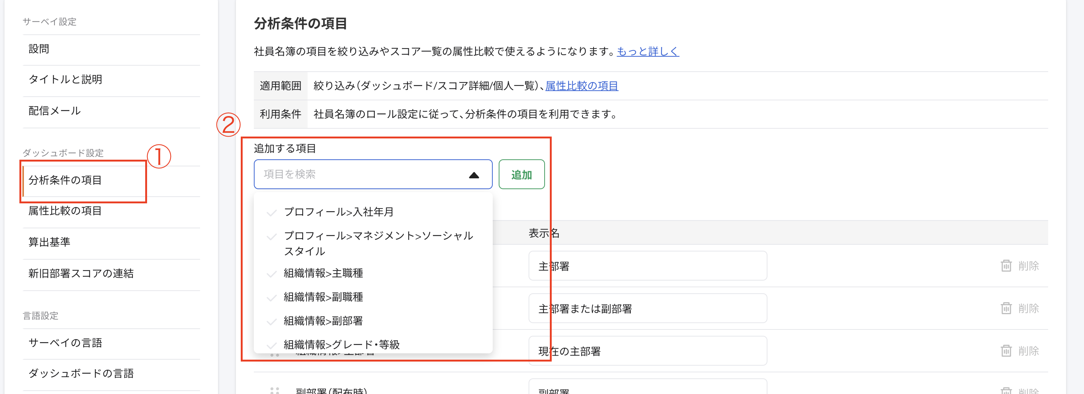Image resolution: width=1084 pixels, height=394 pixels.
Task: Click inside the 項目を検索 search field
Action: coord(358,174)
